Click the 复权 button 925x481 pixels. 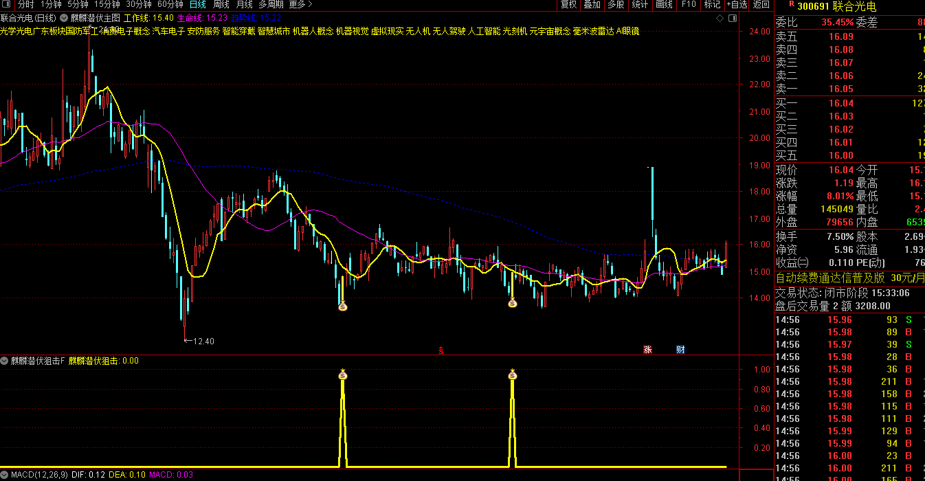(x=568, y=4)
